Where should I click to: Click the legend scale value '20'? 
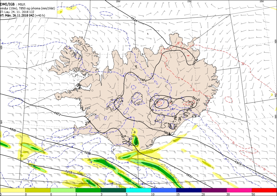coord(203,194)
